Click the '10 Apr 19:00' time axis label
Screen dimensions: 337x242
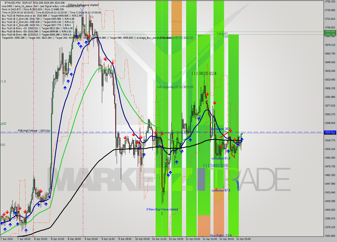pos(176,239)
